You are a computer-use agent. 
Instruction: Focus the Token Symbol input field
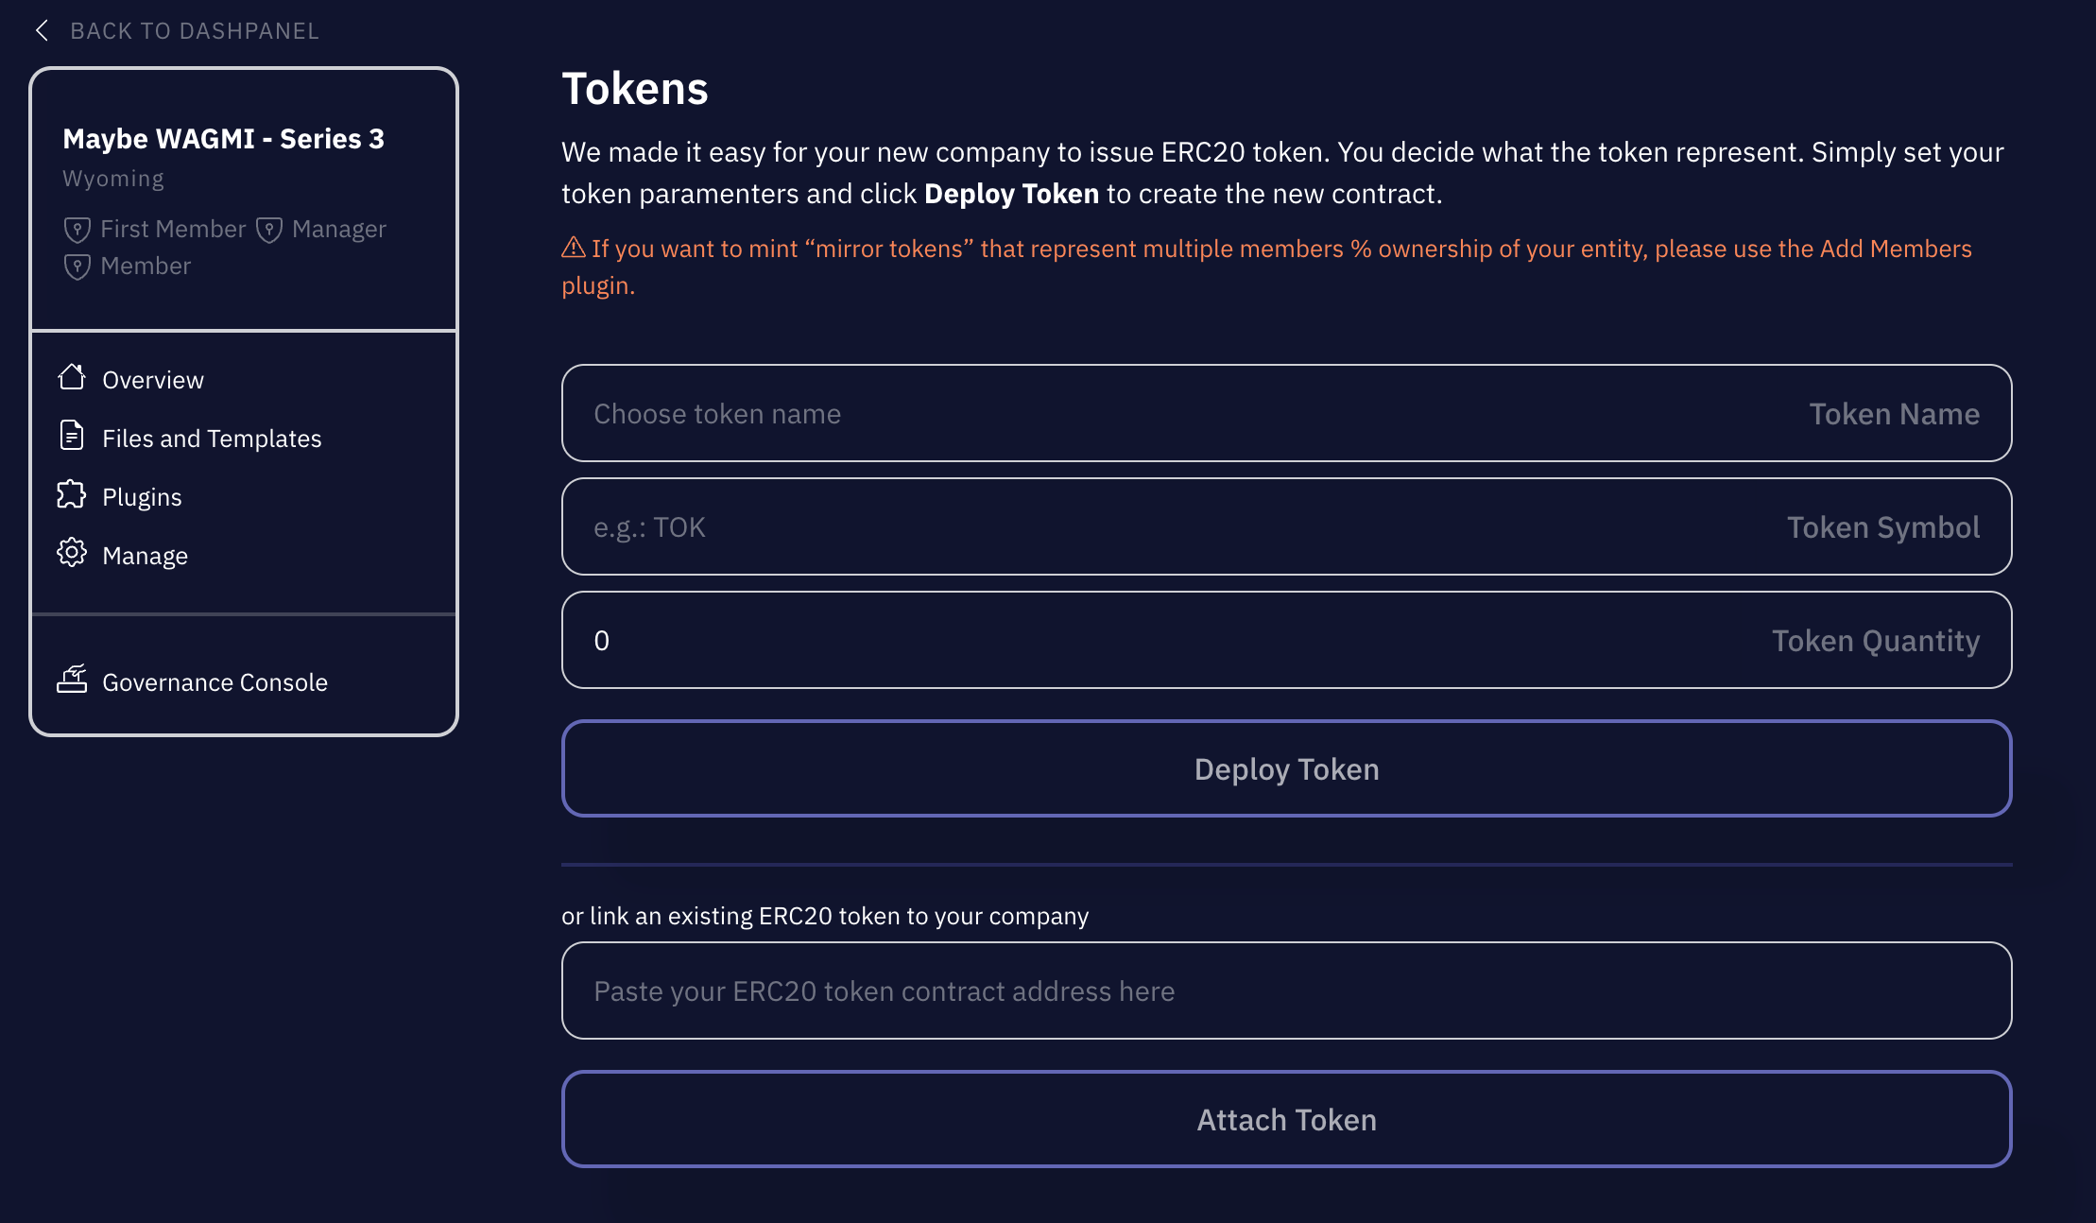click(x=1286, y=526)
